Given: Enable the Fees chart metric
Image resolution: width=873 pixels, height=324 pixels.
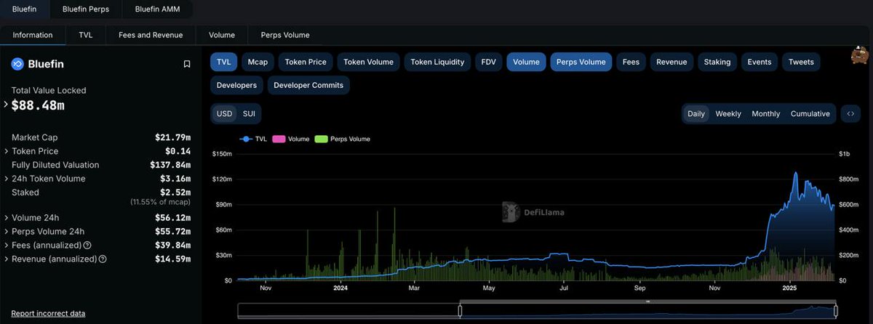Looking at the screenshot, I should pos(631,62).
